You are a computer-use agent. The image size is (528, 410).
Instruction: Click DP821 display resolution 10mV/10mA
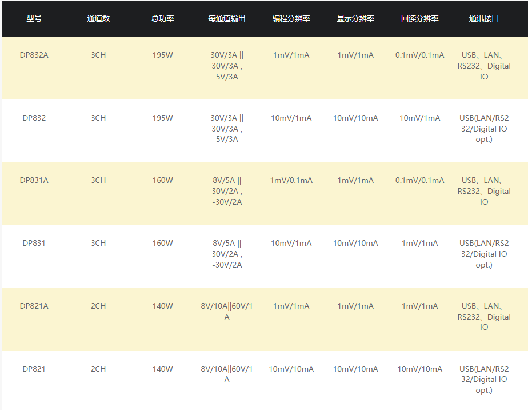coord(355,369)
